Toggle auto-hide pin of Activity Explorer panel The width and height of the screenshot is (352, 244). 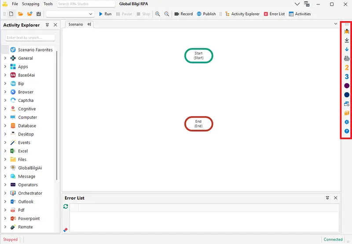click(47, 25)
